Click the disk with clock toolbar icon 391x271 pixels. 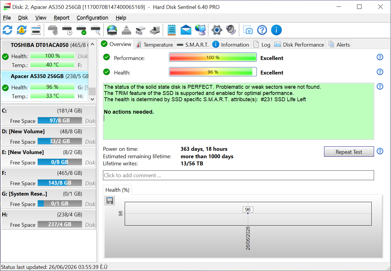[67, 30]
